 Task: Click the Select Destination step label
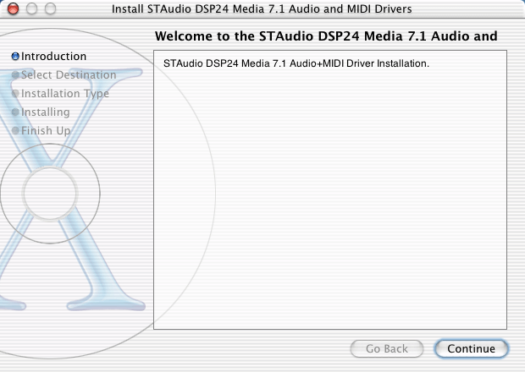tap(69, 75)
